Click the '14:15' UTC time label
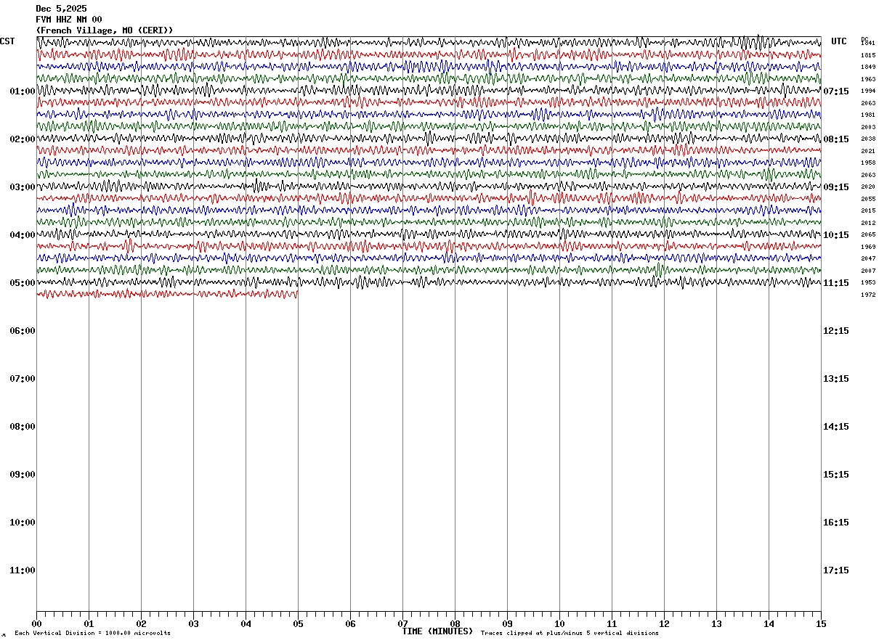Viewport: 879px width, 643px height. (836, 427)
